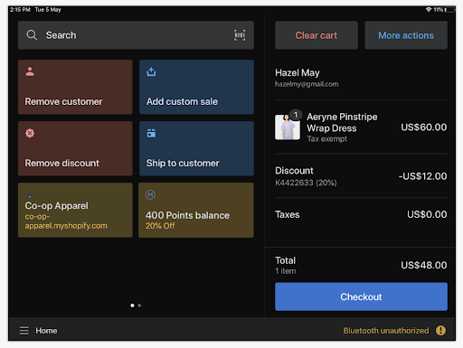Click the US$60.00 item price
463x348 pixels.
[424, 127]
